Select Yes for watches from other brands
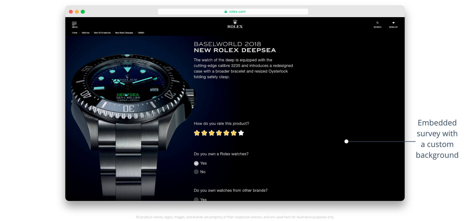This screenshot has height=221, width=470. 196,199
